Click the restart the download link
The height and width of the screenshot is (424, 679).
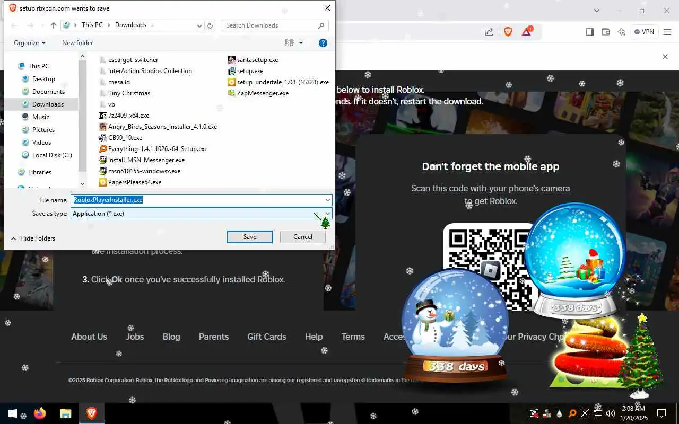click(x=441, y=101)
